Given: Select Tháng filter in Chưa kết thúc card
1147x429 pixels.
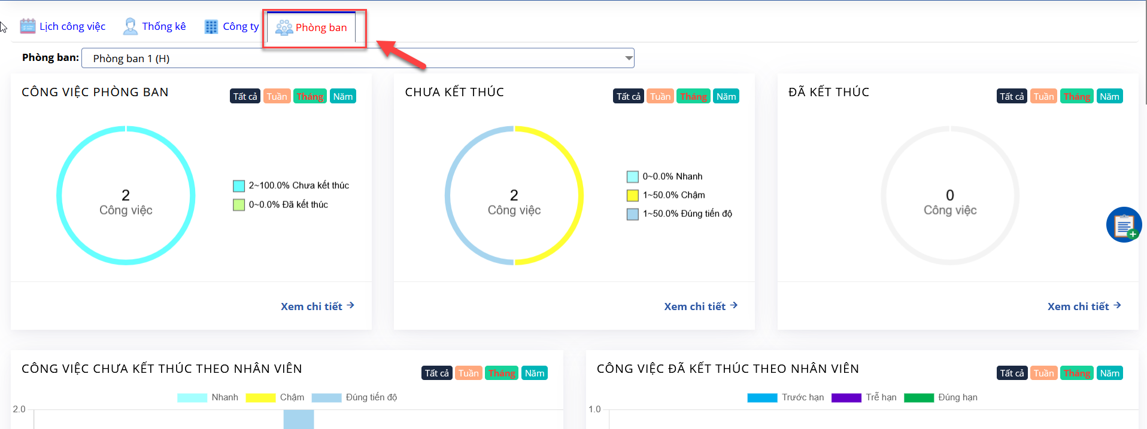Looking at the screenshot, I should pos(693,96).
